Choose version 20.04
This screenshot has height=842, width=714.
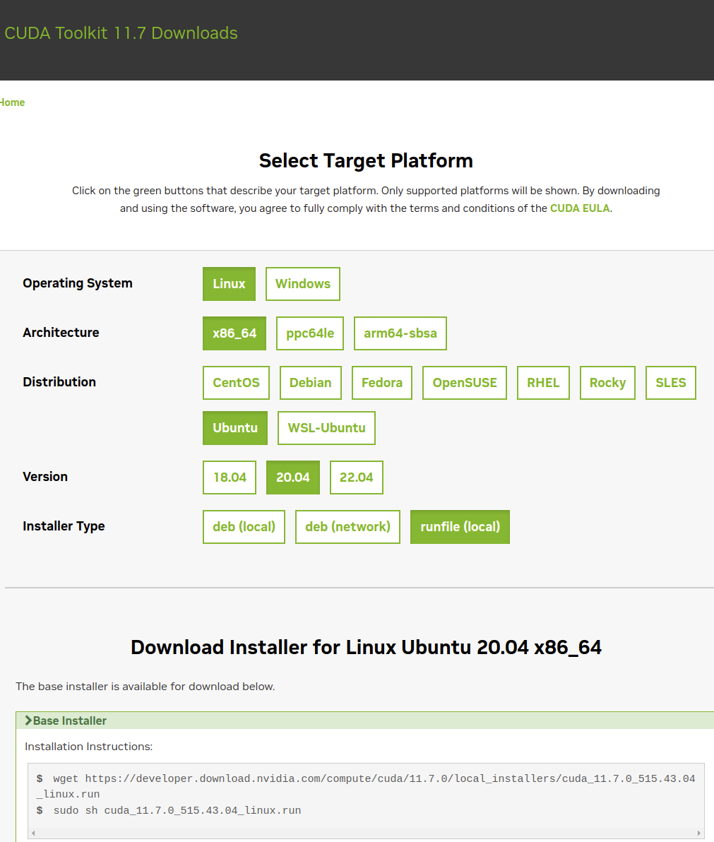pyautogui.click(x=293, y=478)
